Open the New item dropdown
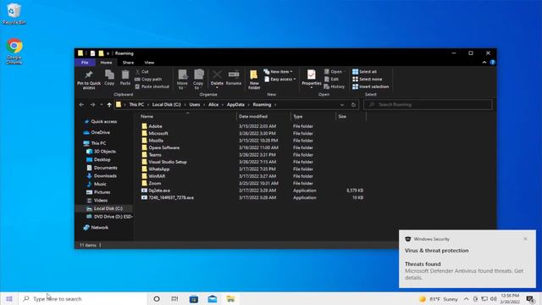The image size is (542, 305). click(x=279, y=71)
